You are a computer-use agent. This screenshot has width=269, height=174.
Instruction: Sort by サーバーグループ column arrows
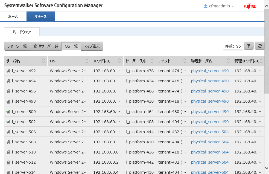tap(152, 61)
